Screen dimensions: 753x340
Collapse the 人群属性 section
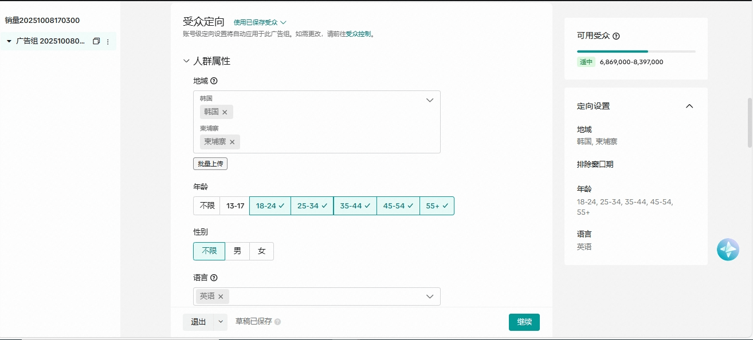tap(186, 61)
